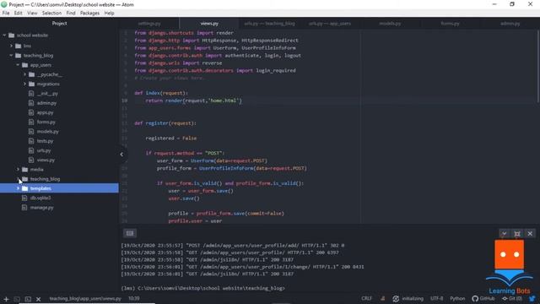Click the lms folder icon
The height and width of the screenshot is (304, 540).
[x=19, y=46]
